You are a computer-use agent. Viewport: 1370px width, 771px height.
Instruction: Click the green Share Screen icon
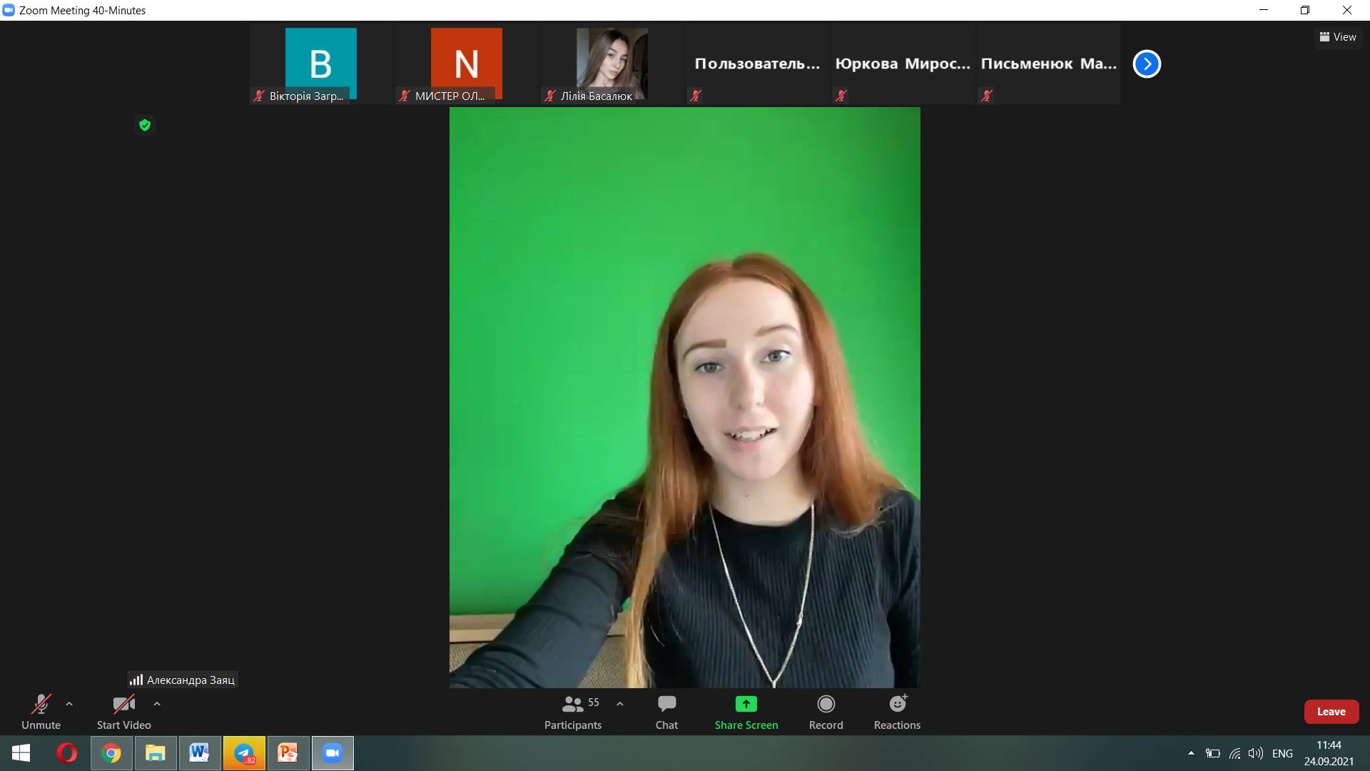[x=746, y=705]
